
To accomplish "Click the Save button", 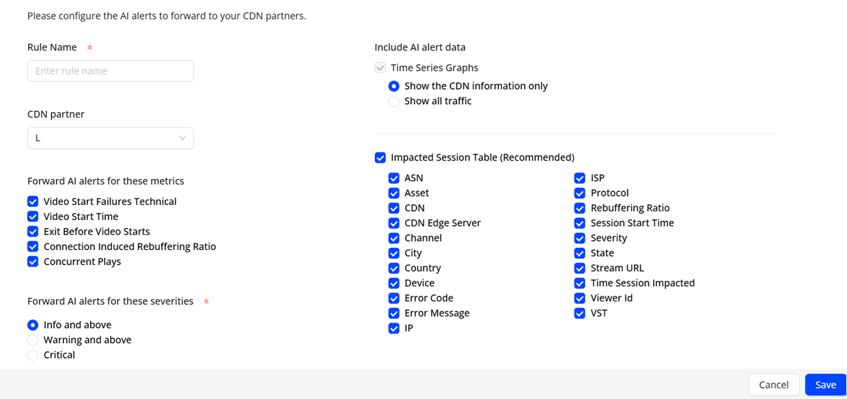I will click(x=825, y=385).
